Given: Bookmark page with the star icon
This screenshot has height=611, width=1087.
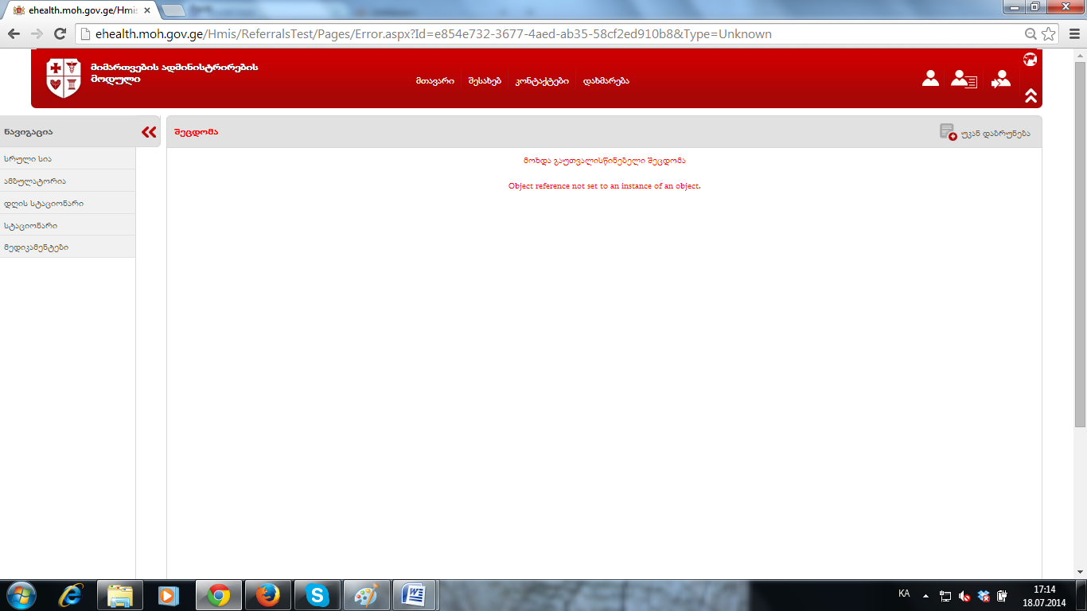Looking at the screenshot, I should pos(1049,34).
